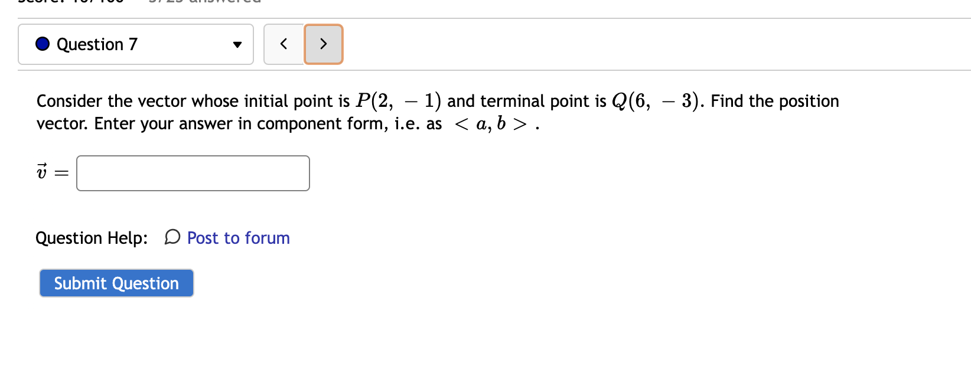The height and width of the screenshot is (366, 971).
Task: Navigate forward using the right arrow icon
Action: (x=323, y=44)
